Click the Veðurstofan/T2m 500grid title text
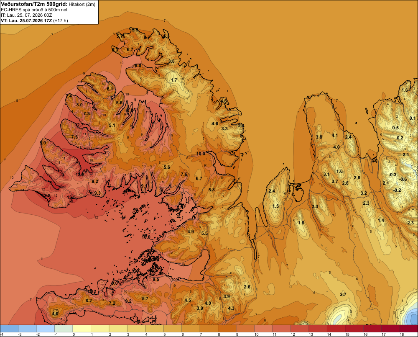Viewport: 418px width, 337px height. coord(34,4)
